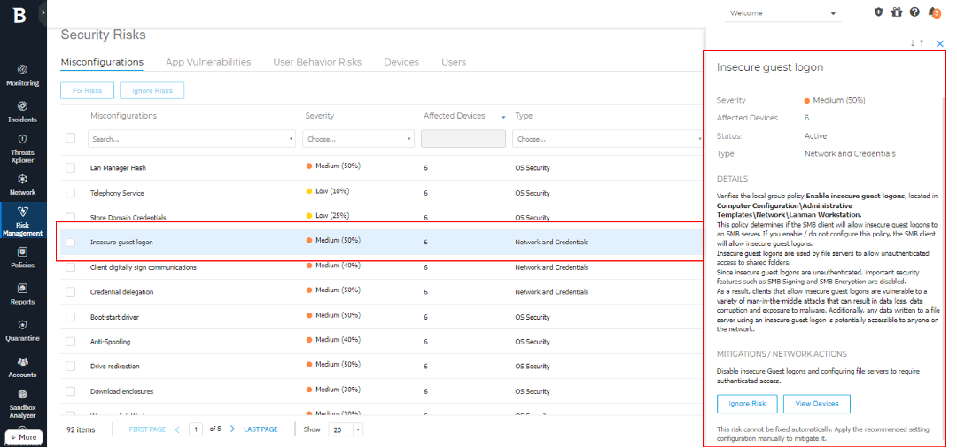The image size is (957, 448).
Task: Switch to App Vulnerabilities tab
Action: (x=208, y=62)
